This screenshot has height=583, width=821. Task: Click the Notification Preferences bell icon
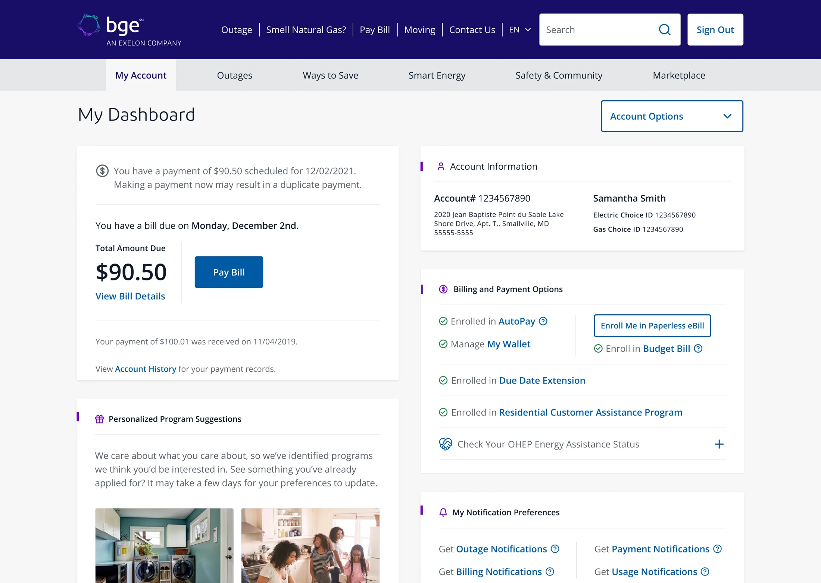pyautogui.click(x=443, y=512)
